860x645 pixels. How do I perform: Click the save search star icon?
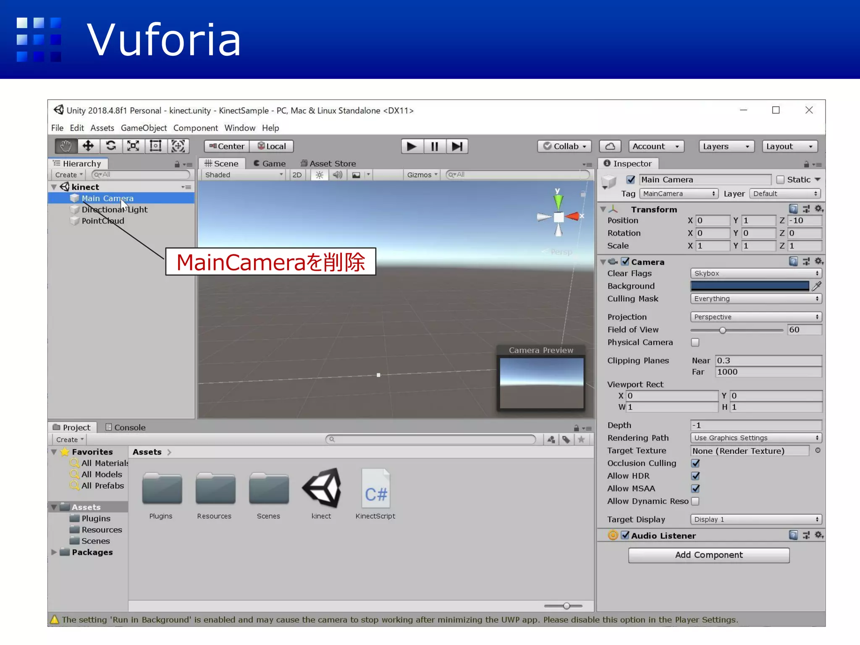click(x=582, y=440)
